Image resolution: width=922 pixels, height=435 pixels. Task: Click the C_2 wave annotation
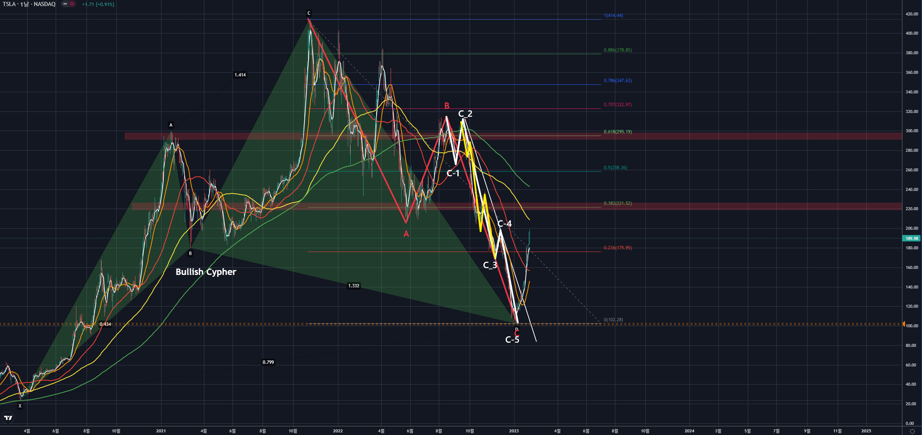(x=465, y=114)
